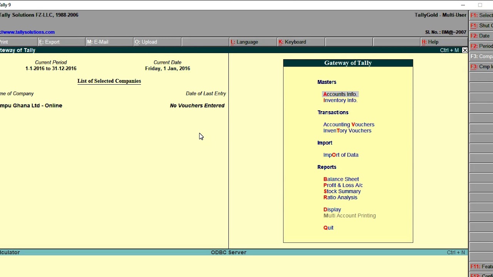Image resolution: width=493 pixels, height=277 pixels.
Task: Click the Import section heading
Action: click(325, 143)
